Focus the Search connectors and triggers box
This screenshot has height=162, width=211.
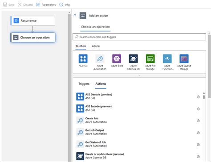(139, 37)
